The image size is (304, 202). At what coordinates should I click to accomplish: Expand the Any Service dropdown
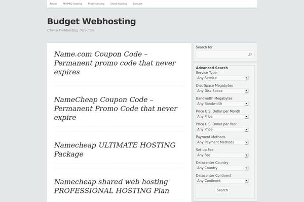[222, 78]
